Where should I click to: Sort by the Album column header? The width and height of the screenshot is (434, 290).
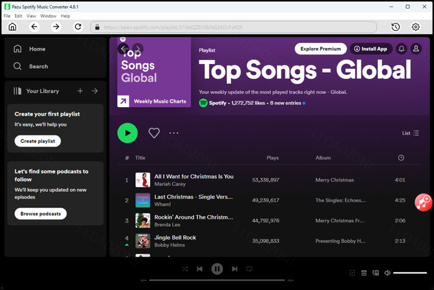pos(323,158)
